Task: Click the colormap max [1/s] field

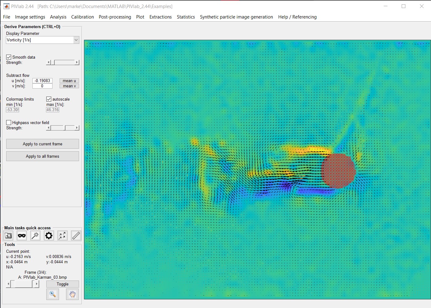Action: [x=53, y=110]
